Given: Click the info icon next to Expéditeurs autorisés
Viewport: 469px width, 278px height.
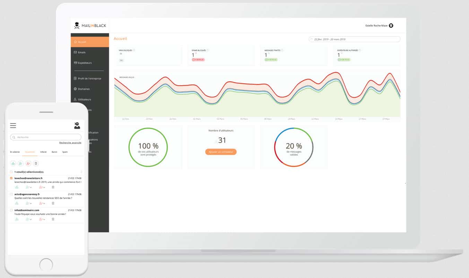Looking at the screenshot, I should (x=360, y=50).
